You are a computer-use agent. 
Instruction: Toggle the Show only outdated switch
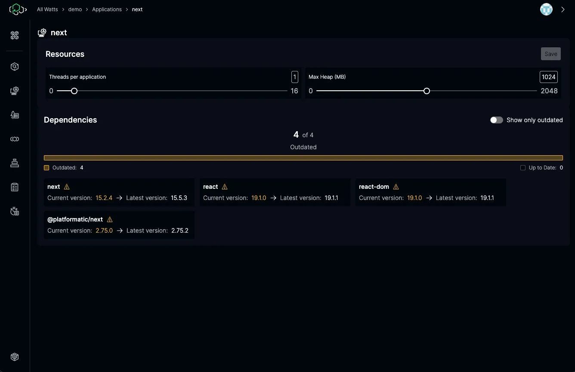496,120
